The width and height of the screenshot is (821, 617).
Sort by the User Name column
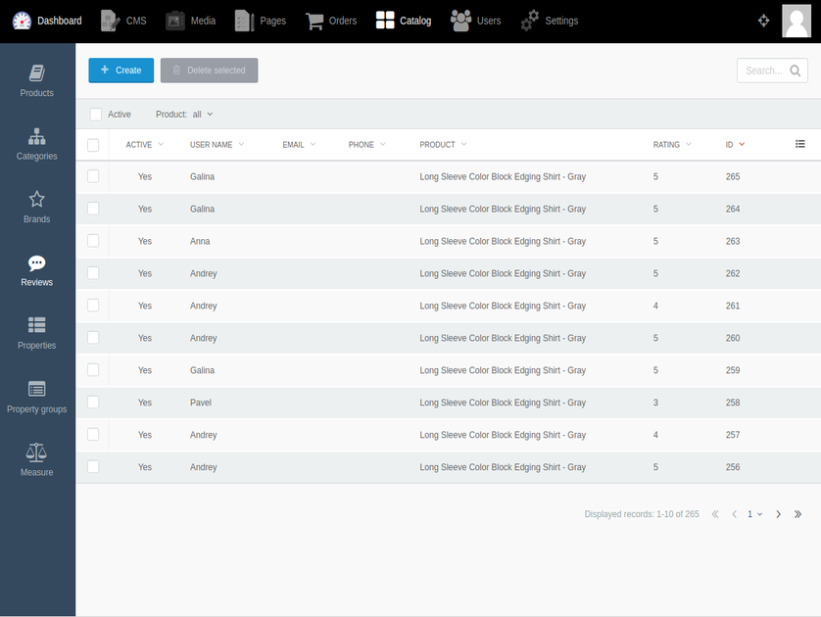[217, 145]
